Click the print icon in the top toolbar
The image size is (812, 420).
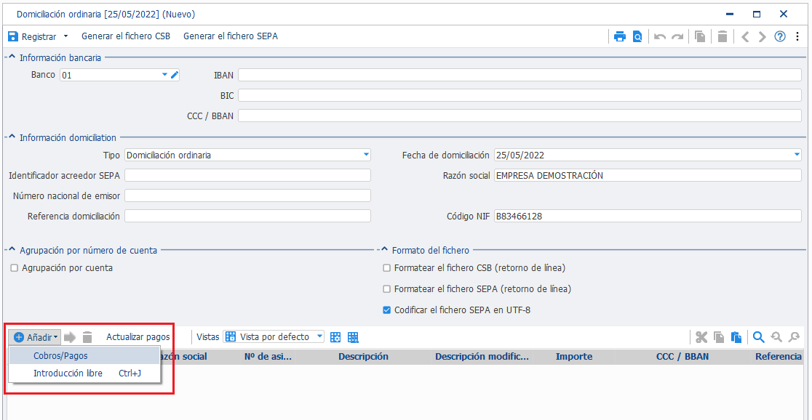[x=620, y=37]
